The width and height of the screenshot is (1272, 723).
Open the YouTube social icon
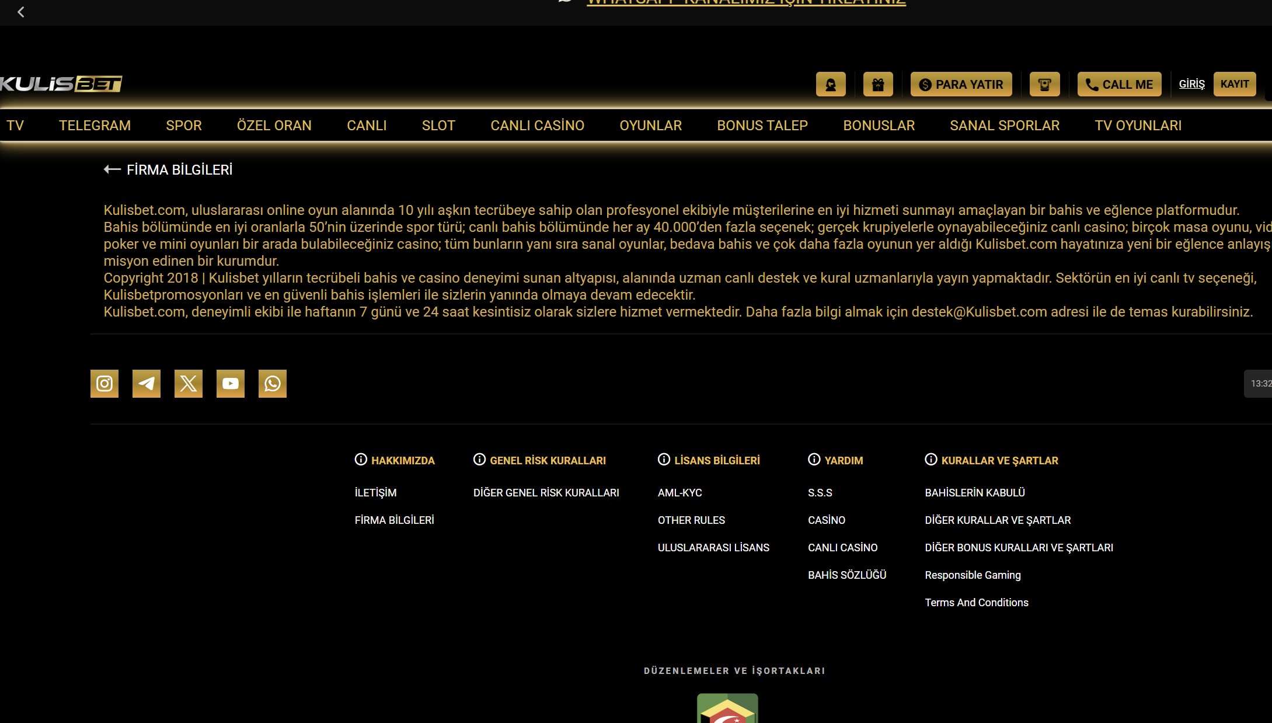(231, 384)
